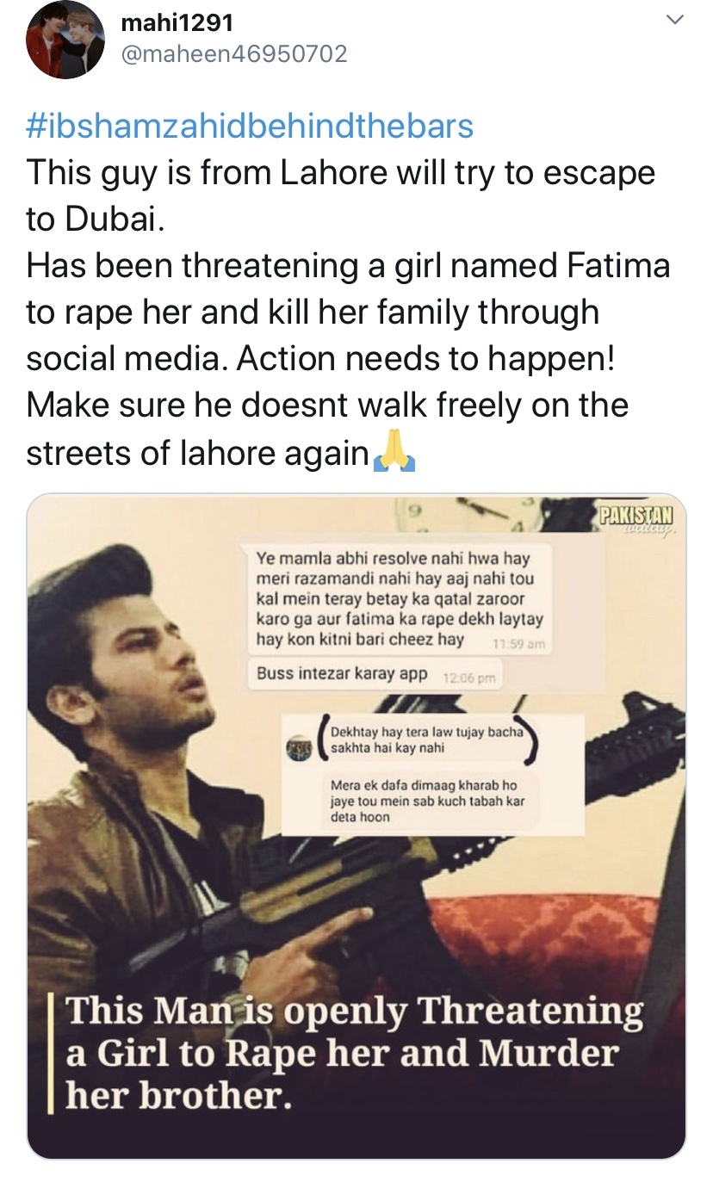Expand the tweet options chevron
713x1182 pixels.
pyautogui.click(x=676, y=19)
